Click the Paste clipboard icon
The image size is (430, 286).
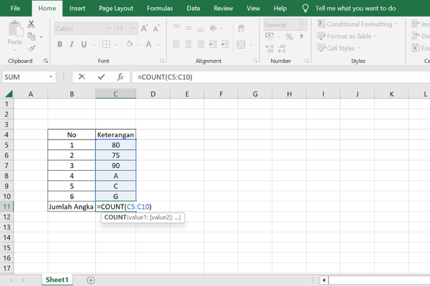click(x=15, y=29)
